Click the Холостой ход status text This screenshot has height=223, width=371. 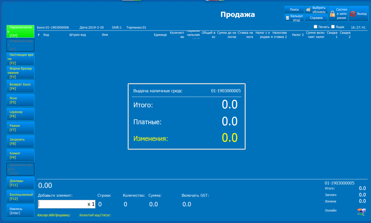click(89, 215)
